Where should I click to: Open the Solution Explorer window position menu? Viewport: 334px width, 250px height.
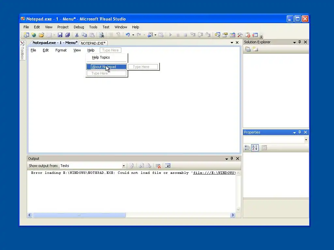click(295, 42)
